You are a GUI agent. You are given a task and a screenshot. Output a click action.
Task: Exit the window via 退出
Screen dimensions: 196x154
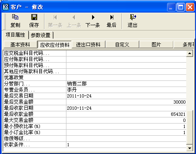(132, 21)
